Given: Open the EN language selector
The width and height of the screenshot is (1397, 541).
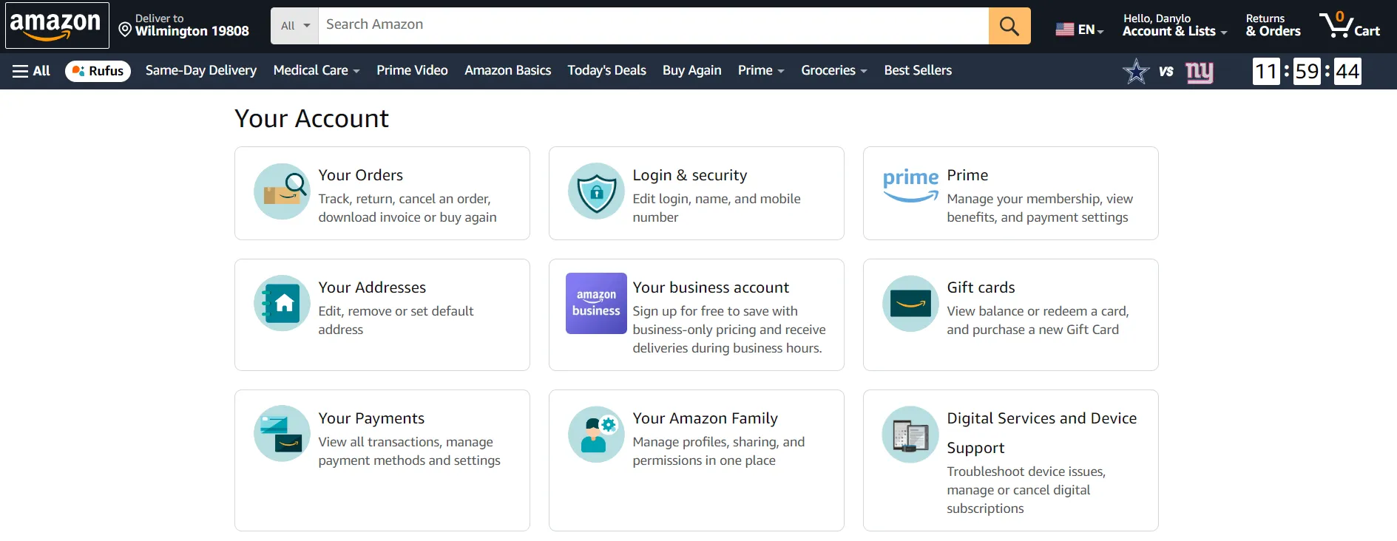Looking at the screenshot, I should (1079, 30).
